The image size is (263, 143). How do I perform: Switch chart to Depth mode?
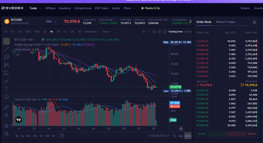(188, 32)
